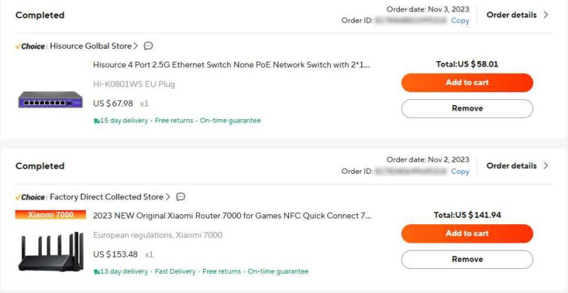Open chat with Hisource Golbal Store
The height and width of the screenshot is (293, 568).
[148, 46]
